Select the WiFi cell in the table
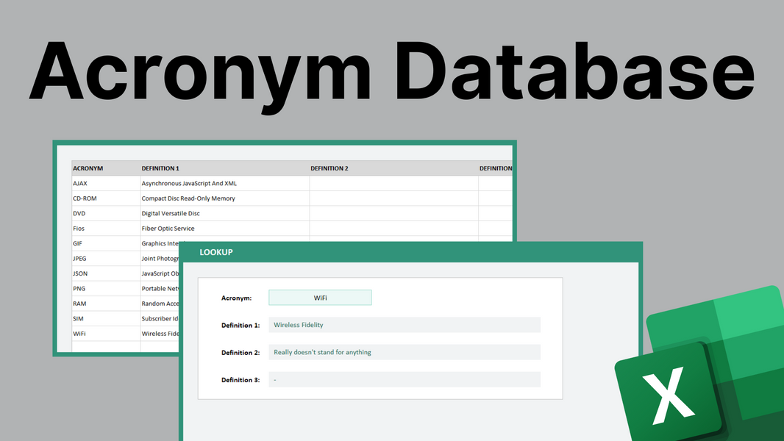The width and height of the screenshot is (784, 441). pyautogui.click(x=106, y=333)
